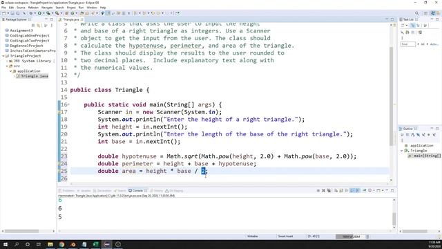
Task: Click the New file toolbar icon
Action: [x=4, y=13]
